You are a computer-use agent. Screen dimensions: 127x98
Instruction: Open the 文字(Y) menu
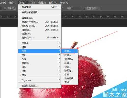[x=3, y=3]
